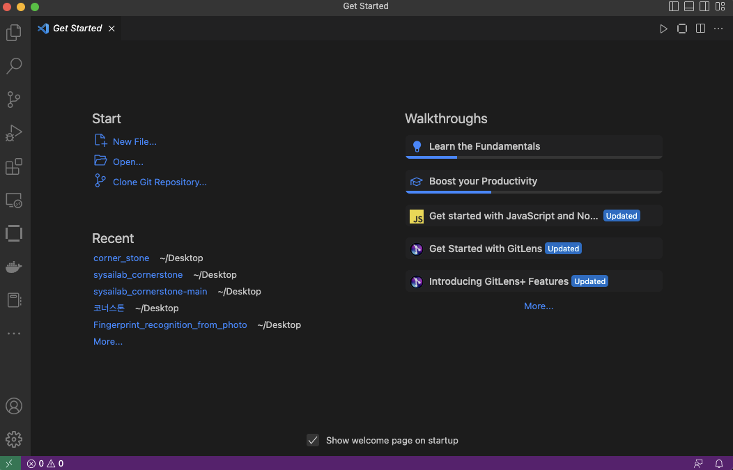Open Get started with JavaScript walkthrough
This screenshot has width=733, height=470.
(534, 216)
